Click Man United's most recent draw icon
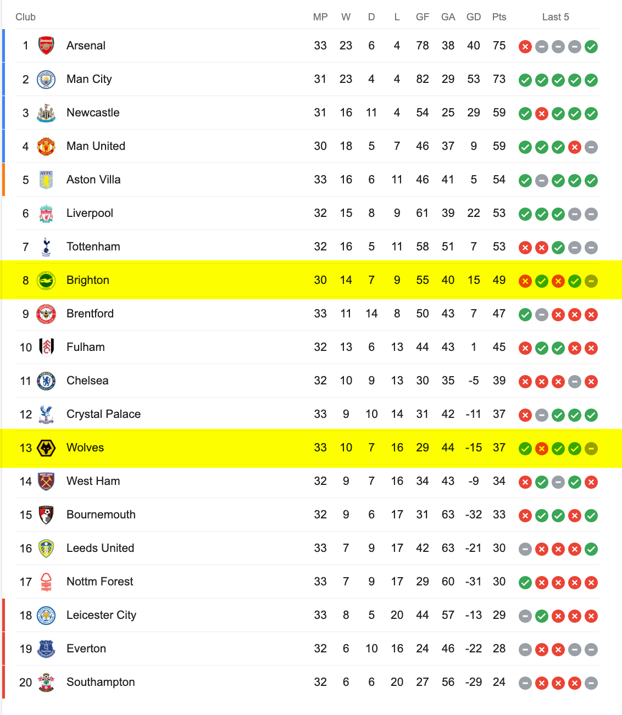 [591, 147]
